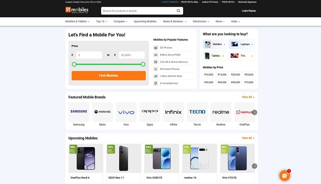Viewport: 321px width, 184px height.
Task: Expand the Mobiles & Tablets menu
Action: (x=77, y=21)
